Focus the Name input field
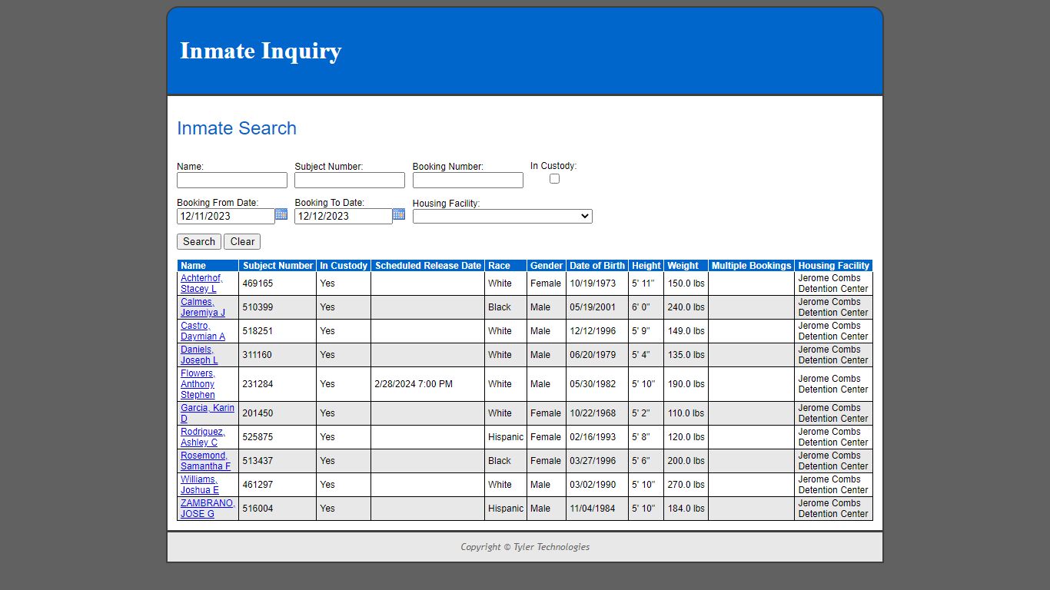1050x590 pixels. pos(232,181)
